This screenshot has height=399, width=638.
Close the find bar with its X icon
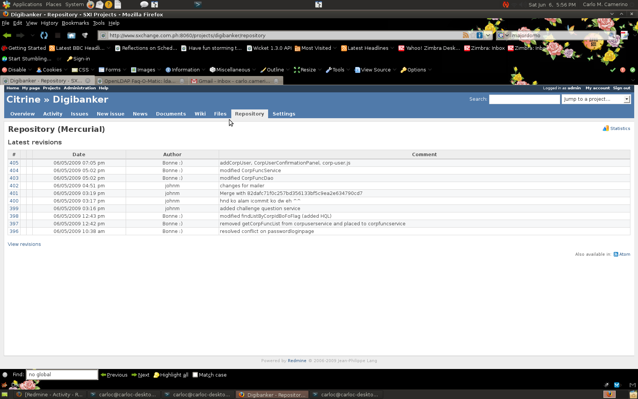(x=5, y=375)
